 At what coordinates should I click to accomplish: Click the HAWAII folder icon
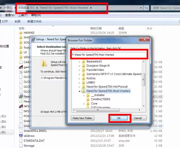tap(21, 33)
